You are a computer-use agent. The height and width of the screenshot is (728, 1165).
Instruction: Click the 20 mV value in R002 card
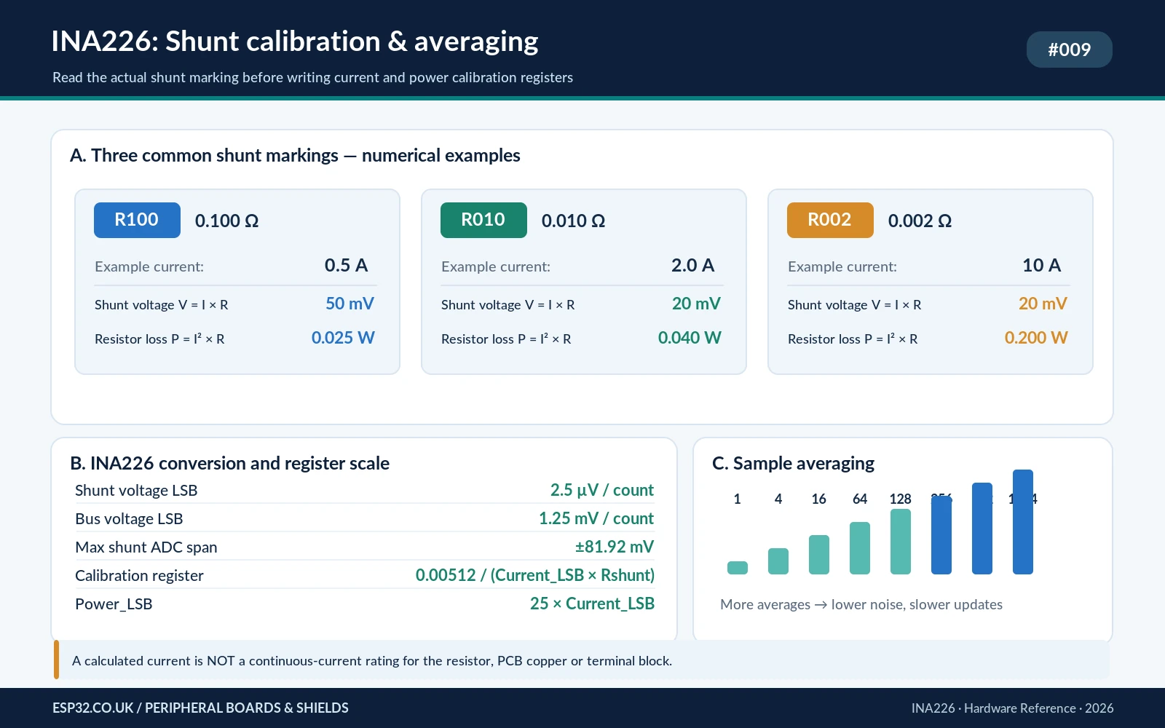pos(1043,304)
